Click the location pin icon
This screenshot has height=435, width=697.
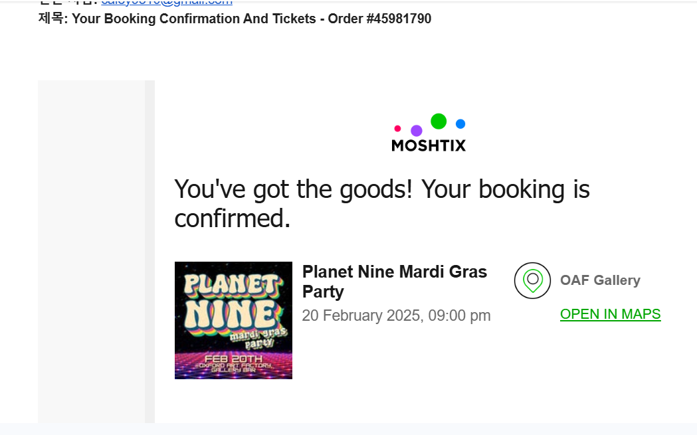532,280
